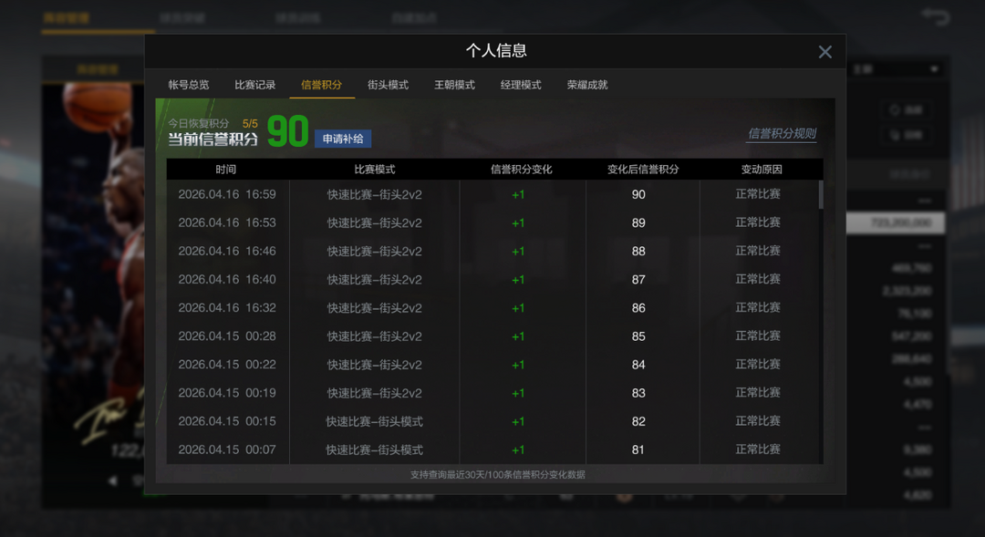Image resolution: width=985 pixels, height=537 pixels.
Task: Close the 个人信息 dialog
Action: click(x=824, y=52)
